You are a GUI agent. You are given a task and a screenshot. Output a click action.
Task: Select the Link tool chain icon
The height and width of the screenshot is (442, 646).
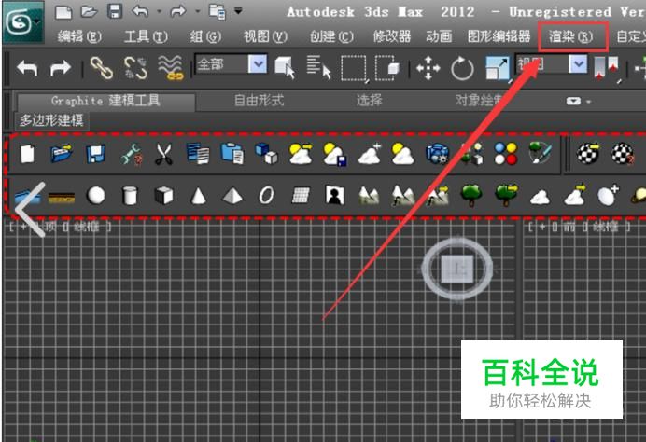pyautogui.click(x=102, y=68)
